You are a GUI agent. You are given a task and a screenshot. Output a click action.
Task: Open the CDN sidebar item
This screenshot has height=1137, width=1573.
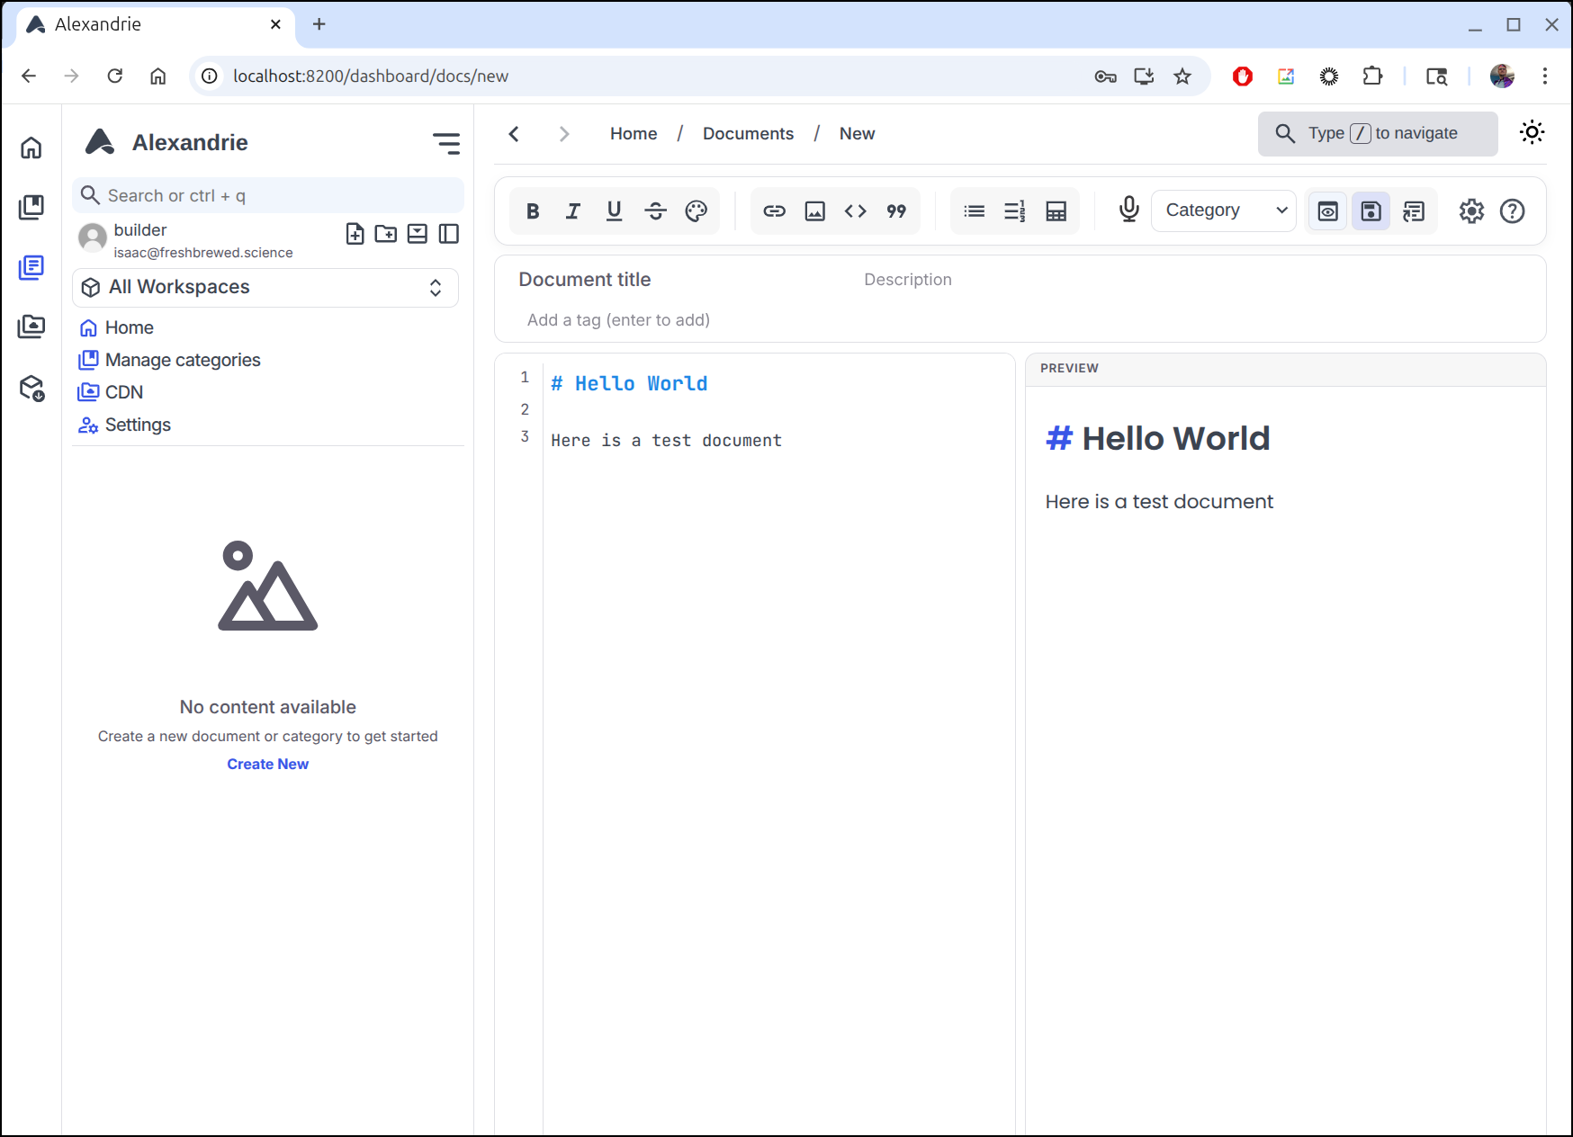tap(123, 392)
